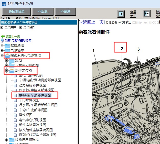Expand all menus with 菜单展开
The image size is (160, 144).
pos(10,28)
